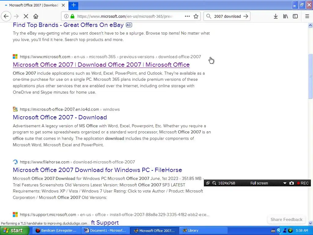Click the microsoft-office-2007.en.lo4d.com URL text
Image resolution: width=313 pixels, height=235 pixels.
[60, 109]
